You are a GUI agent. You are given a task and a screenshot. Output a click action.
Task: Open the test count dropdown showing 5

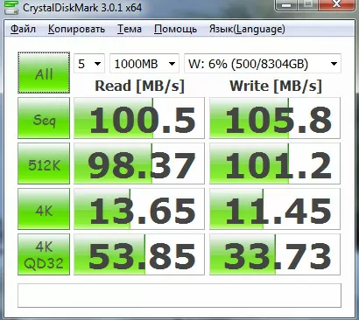tap(89, 64)
